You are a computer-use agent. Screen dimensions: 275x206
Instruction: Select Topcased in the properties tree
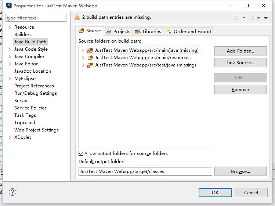point(25,123)
